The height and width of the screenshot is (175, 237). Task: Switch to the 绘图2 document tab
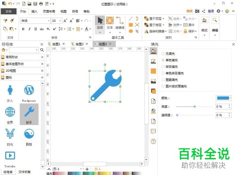pyautogui.click(x=80, y=44)
